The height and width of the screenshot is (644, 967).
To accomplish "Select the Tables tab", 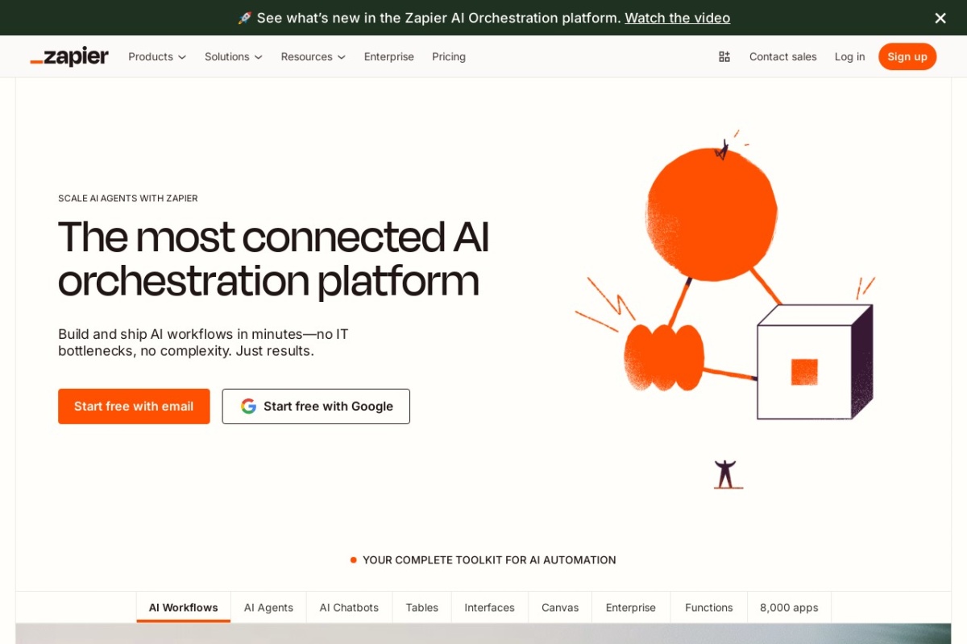I will tap(421, 607).
